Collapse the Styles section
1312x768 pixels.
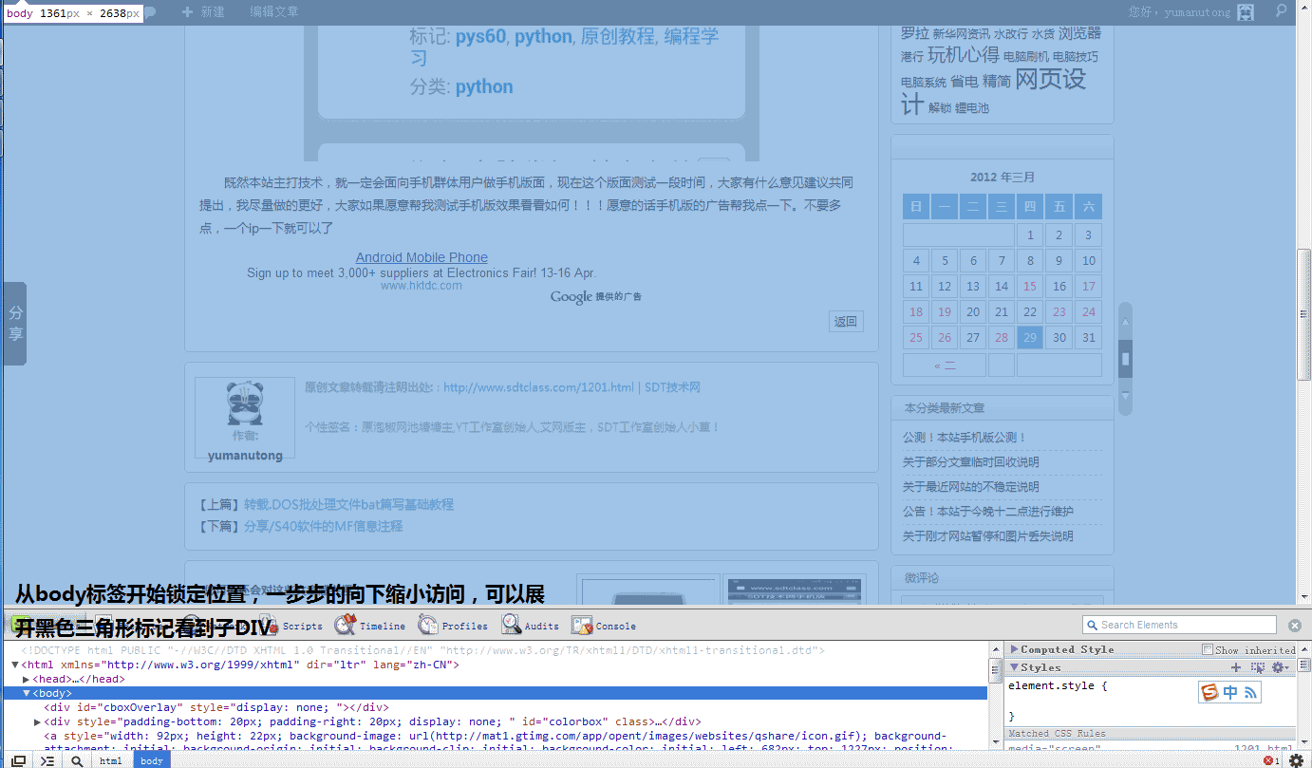[1015, 667]
